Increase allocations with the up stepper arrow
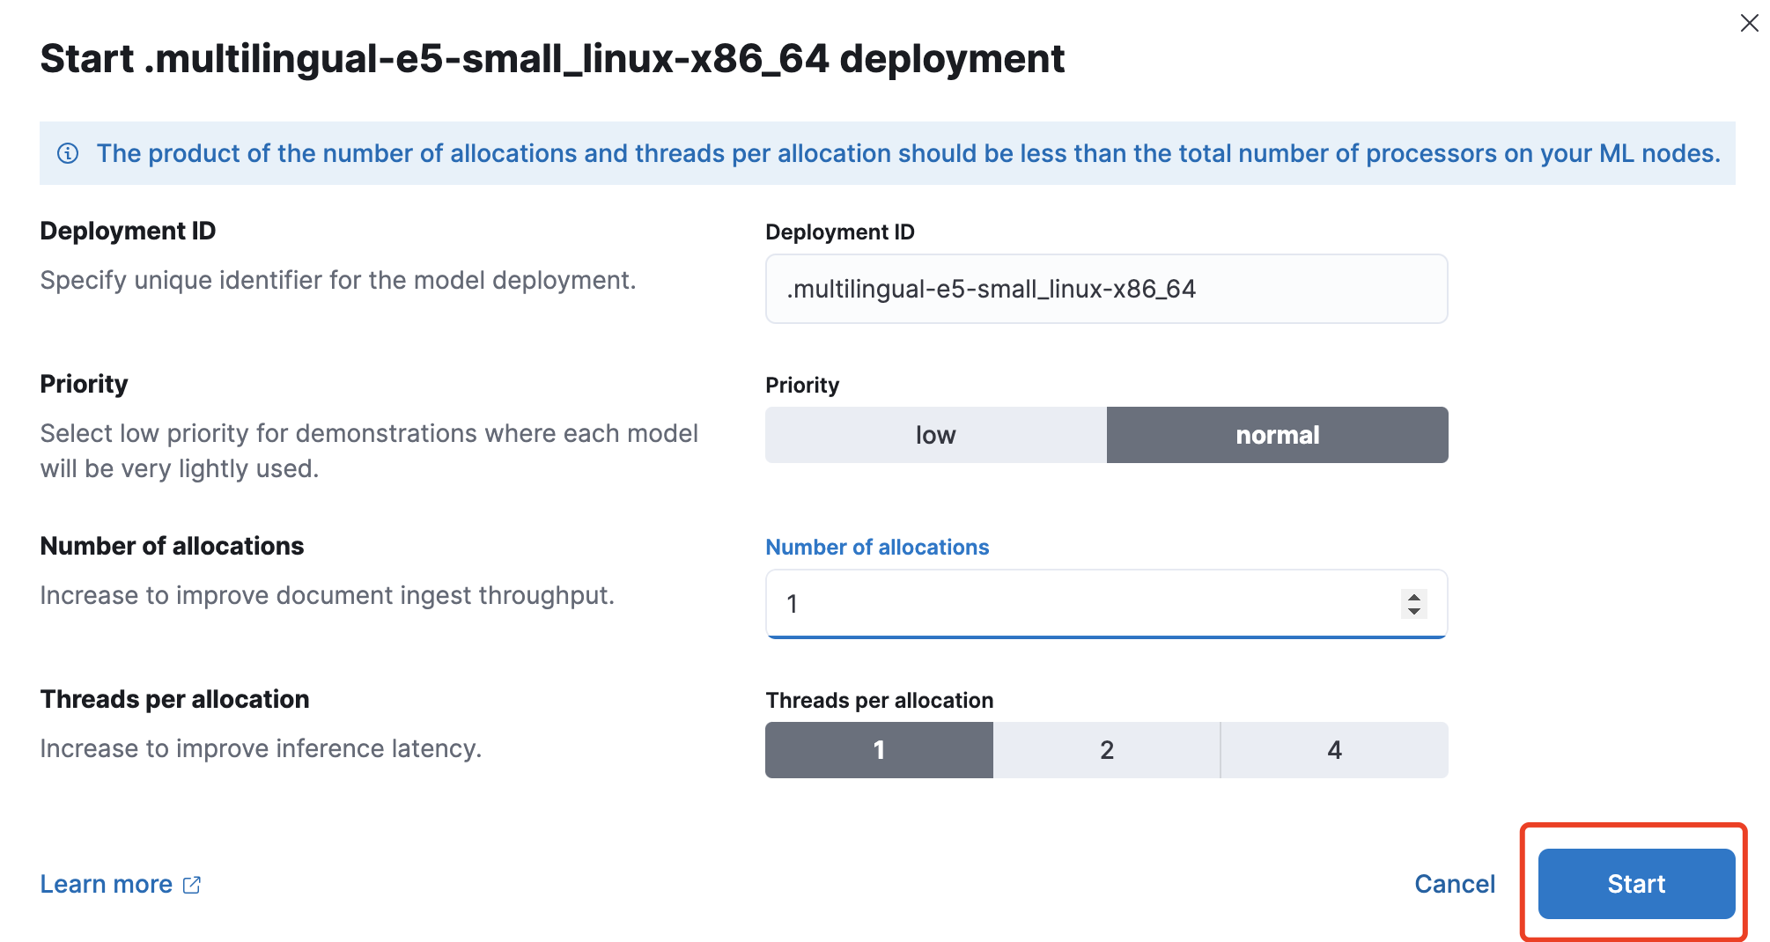The image size is (1770, 942). point(1413,597)
